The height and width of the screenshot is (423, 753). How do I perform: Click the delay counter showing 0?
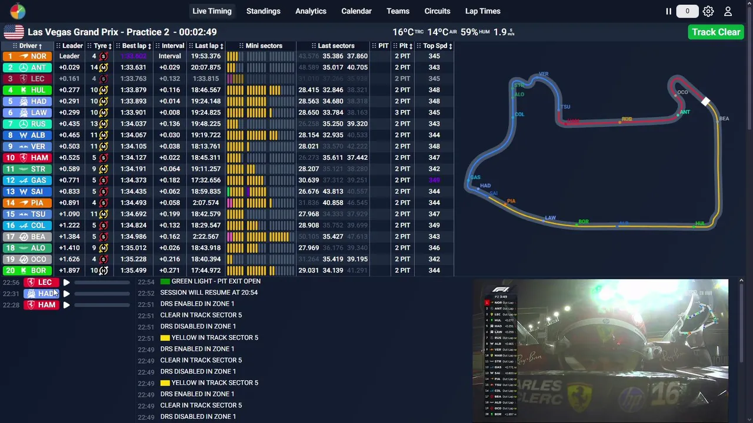687,11
